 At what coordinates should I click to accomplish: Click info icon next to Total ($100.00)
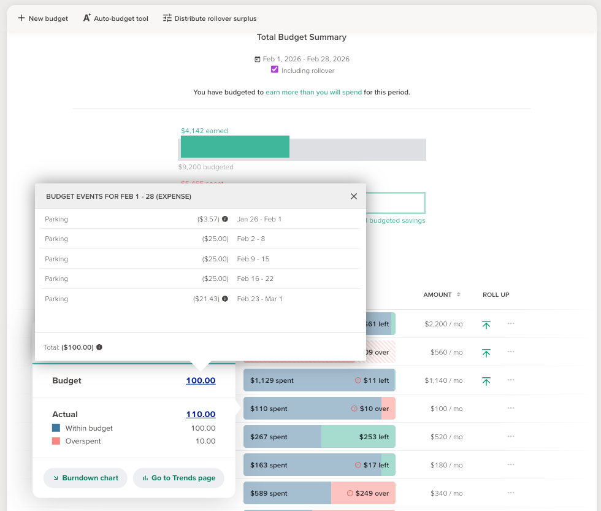[99, 347]
